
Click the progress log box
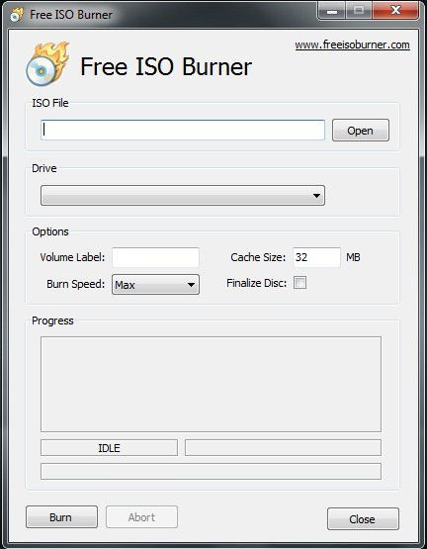point(211,384)
